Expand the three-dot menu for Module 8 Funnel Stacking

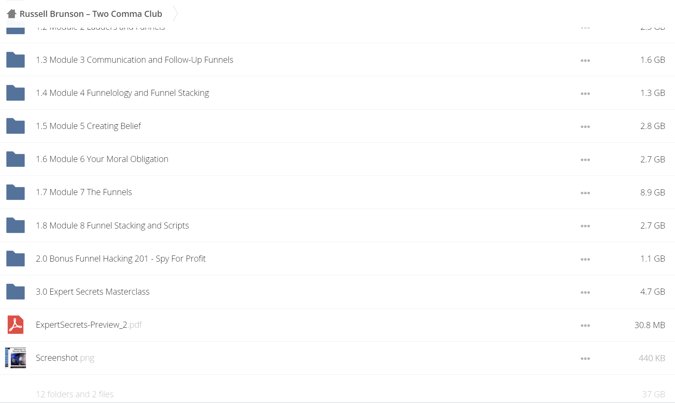tap(585, 226)
